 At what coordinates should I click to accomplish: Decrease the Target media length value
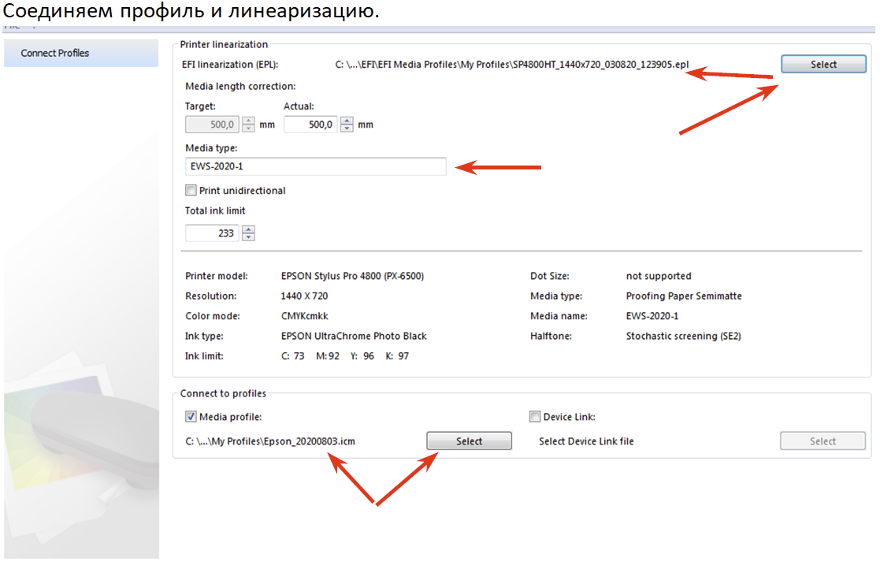tap(248, 128)
